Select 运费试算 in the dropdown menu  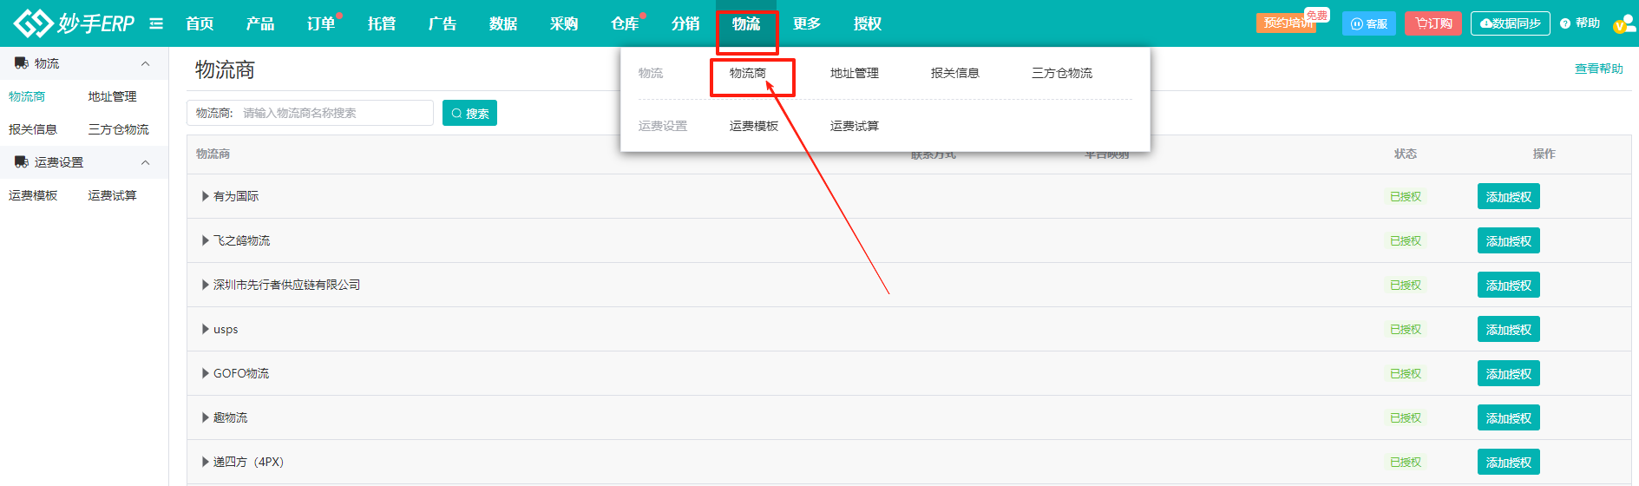pyautogui.click(x=855, y=126)
